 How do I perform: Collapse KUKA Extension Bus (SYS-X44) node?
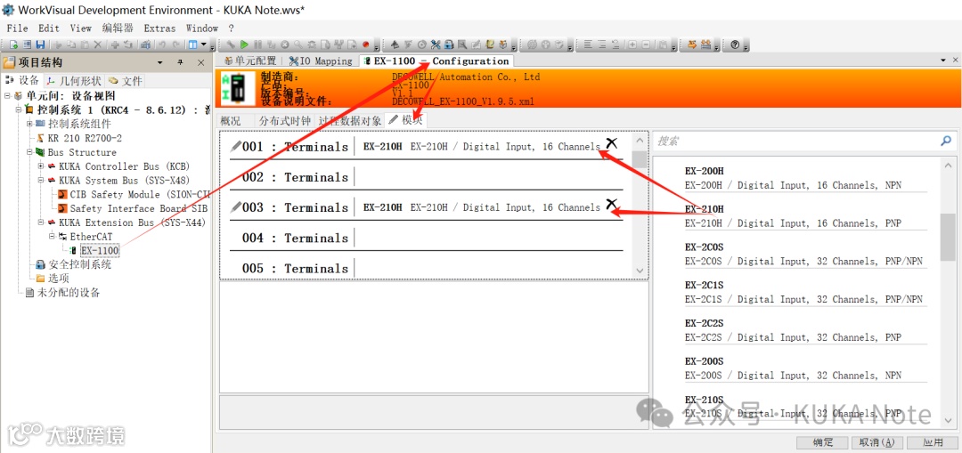click(41, 222)
